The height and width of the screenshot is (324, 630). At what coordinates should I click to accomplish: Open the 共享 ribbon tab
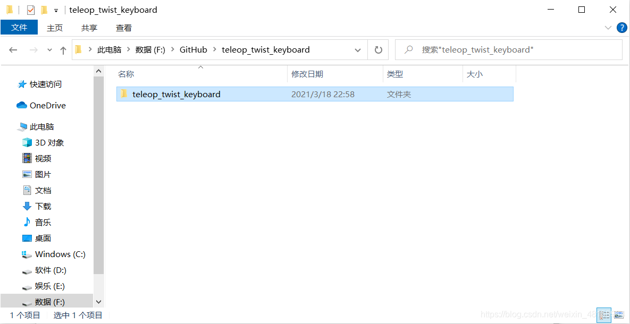pyautogui.click(x=89, y=28)
